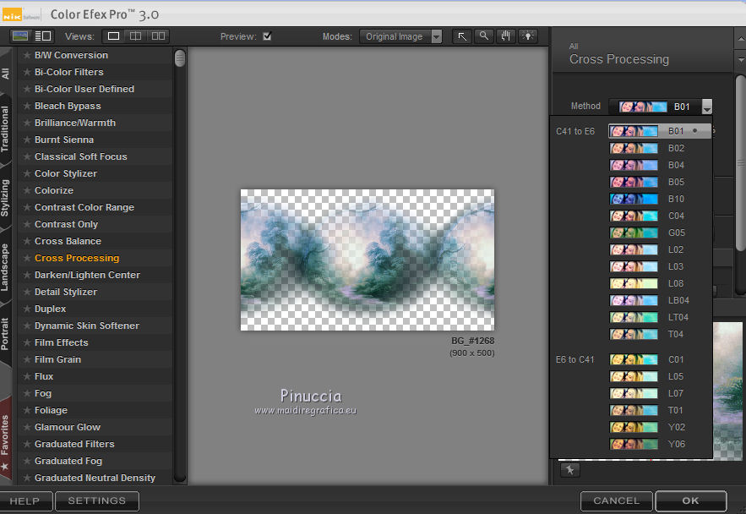The image size is (746, 514).
Task: Choose the G05 green method option
Action: pos(660,232)
